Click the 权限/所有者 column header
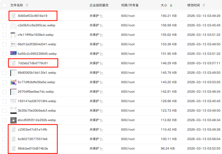The image size is (222, 154). pos(130,5)
